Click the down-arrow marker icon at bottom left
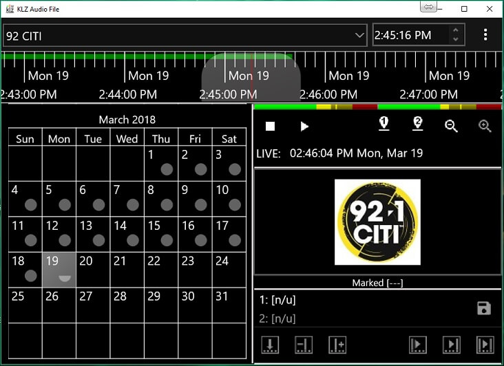This screenshot has height=366, width=504. [x=270, y=345]
